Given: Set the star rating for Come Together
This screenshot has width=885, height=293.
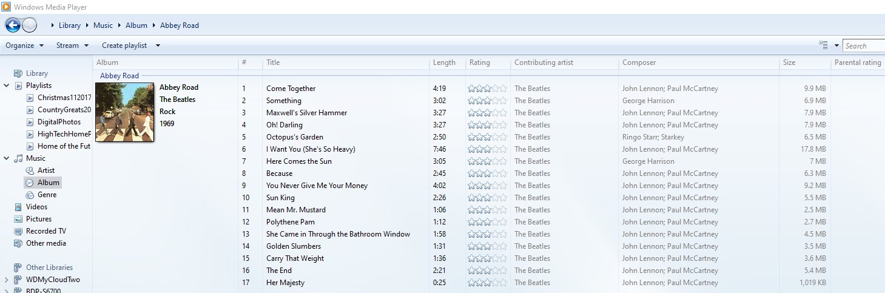Looking at the screenshot, I should click(x=487, y=89).
